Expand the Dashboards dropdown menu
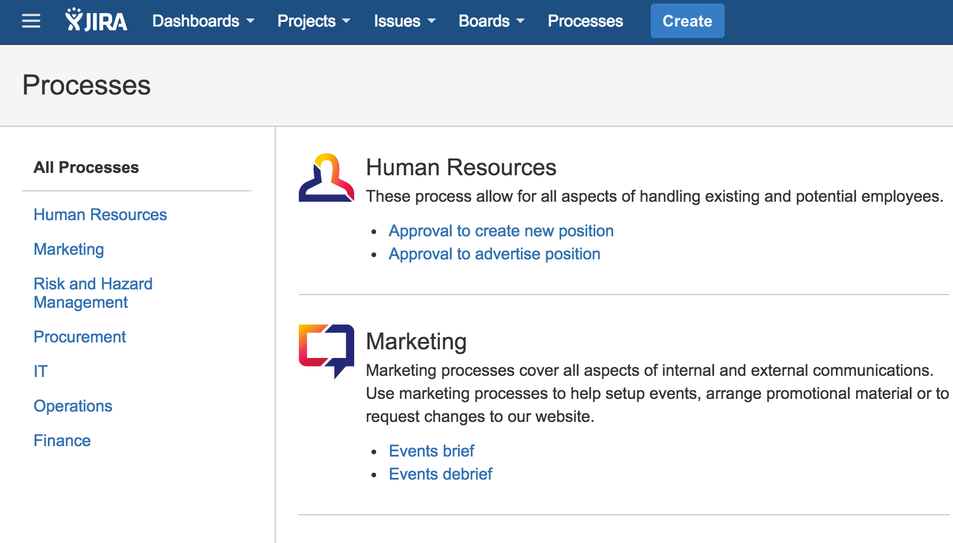Viewport: 953px width, 543px height. tap(203, 21)
